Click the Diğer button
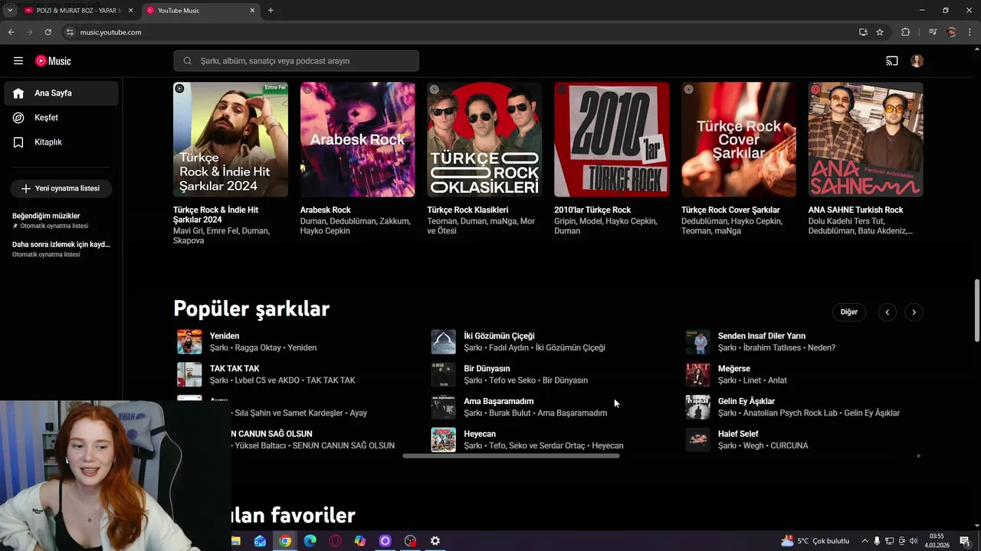 coord(849,312)
